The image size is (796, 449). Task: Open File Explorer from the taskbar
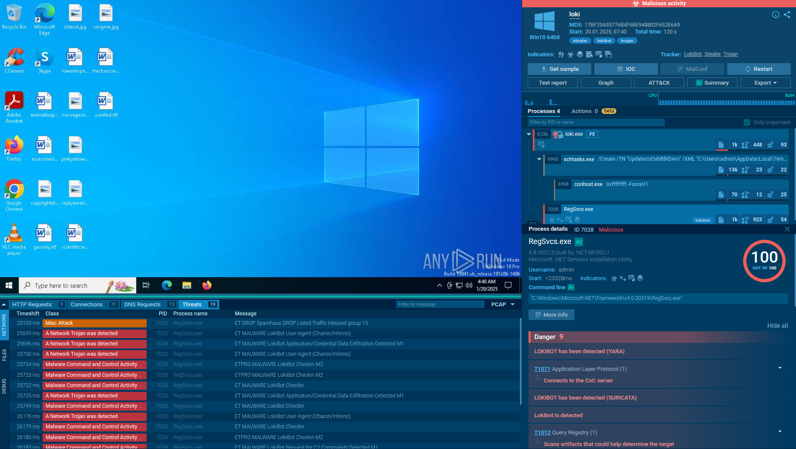187,285
